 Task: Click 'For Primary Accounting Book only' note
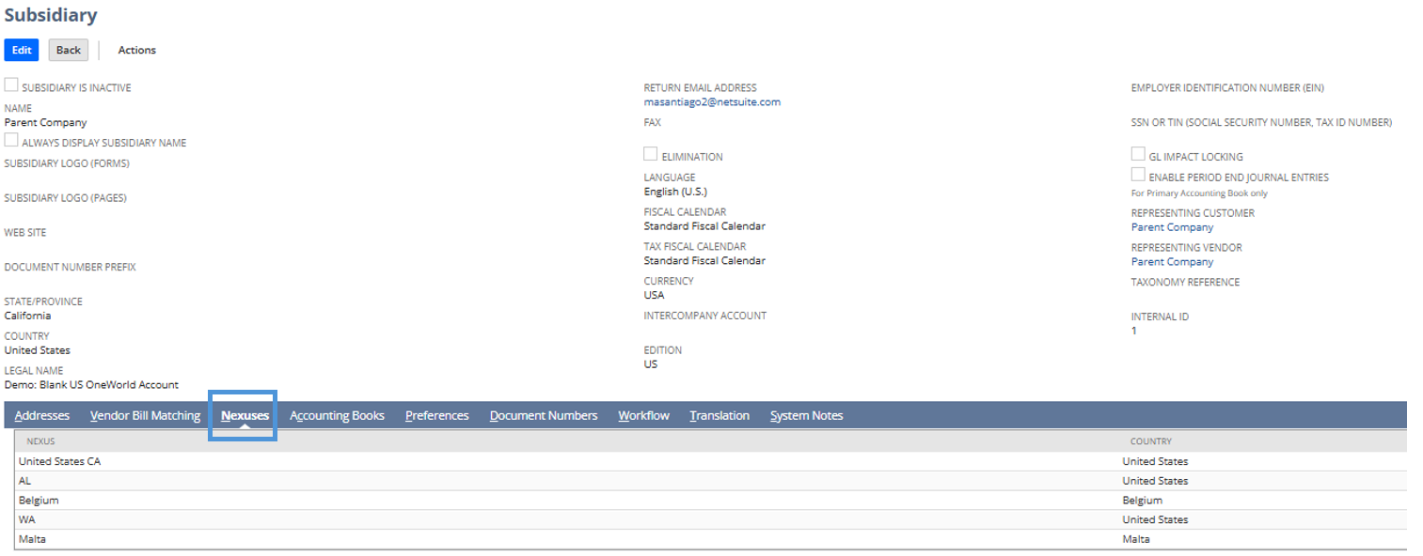[1199, 193]
